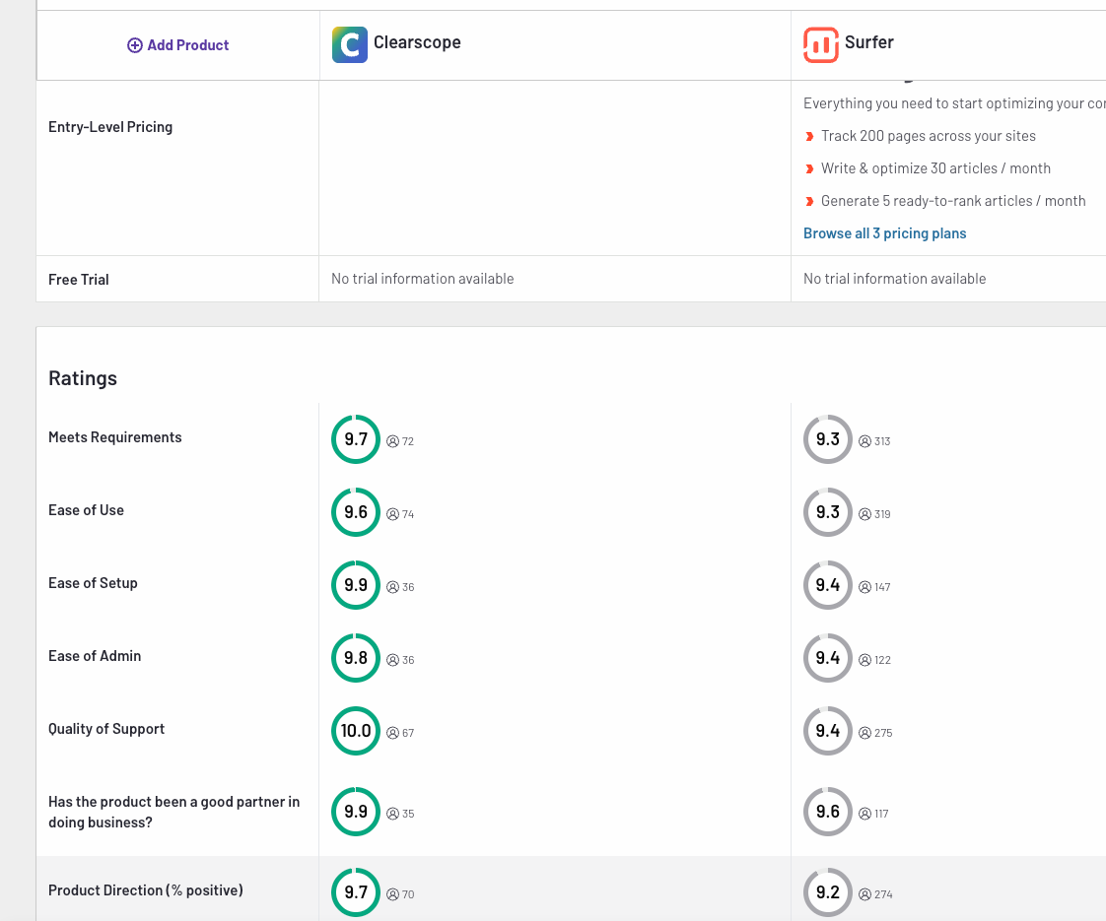Click Surfer good partner 9.6 rating circle
The height and width of the screenshot is (921, 1106).
[828, 812]
